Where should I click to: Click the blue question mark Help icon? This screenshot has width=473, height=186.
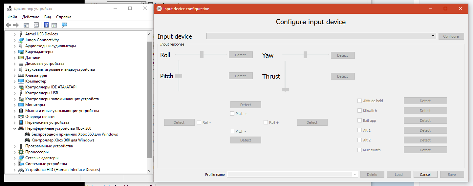tap(47, 25)
